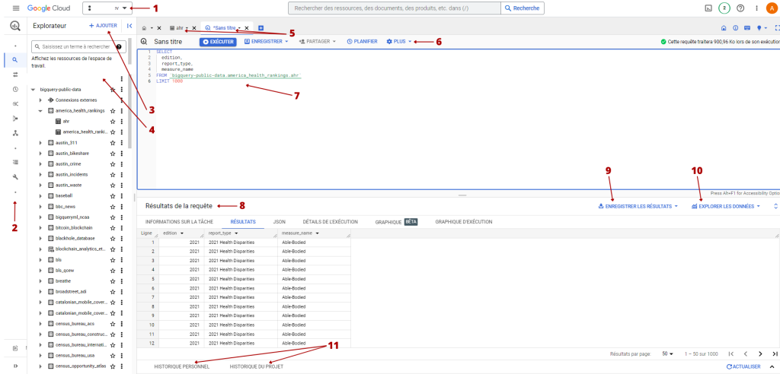Viewport: 780px width, 374px height.
Task: Star the bitcoin_blockchain dataset
Action: [x=113, y=227]
